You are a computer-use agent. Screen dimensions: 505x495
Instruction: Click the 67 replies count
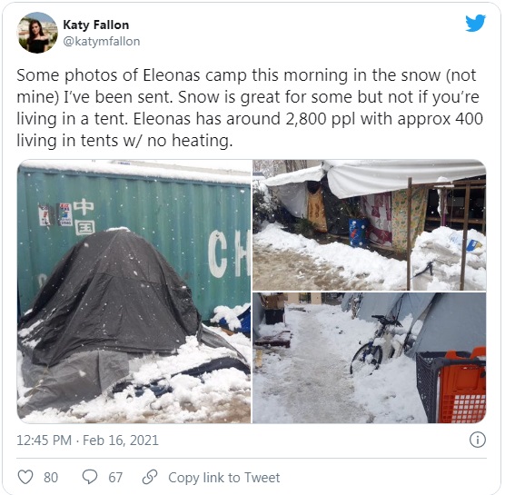(x=115, y=477)
